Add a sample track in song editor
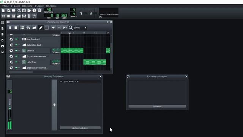This screenshot has width=243, height=137. click(28, 28)
